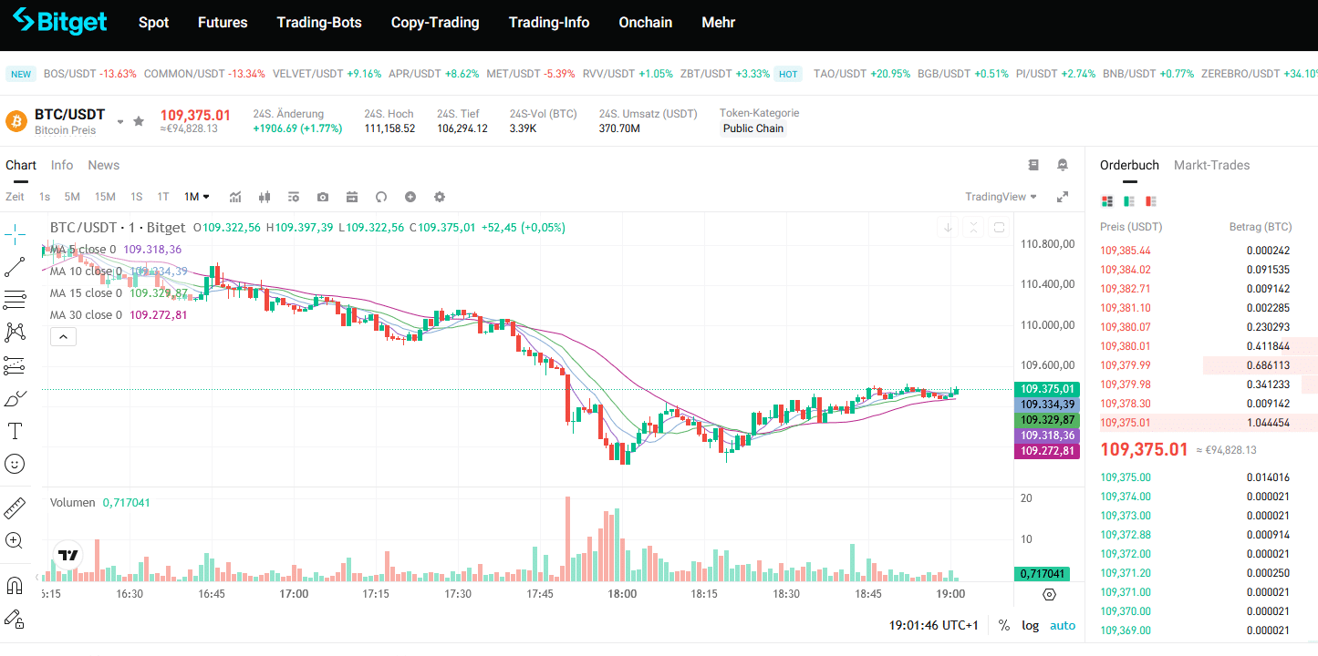Image resolution: width=1318 pixels, height=656 pixels.
Task: Activate the zoom in magnifier tool
Action: pos(15,540)
